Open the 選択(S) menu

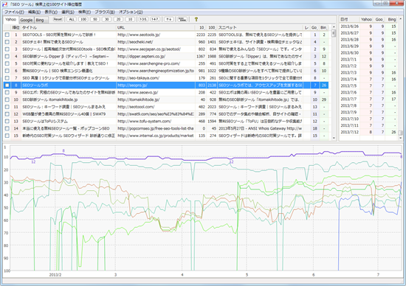(x=68, y=12)
